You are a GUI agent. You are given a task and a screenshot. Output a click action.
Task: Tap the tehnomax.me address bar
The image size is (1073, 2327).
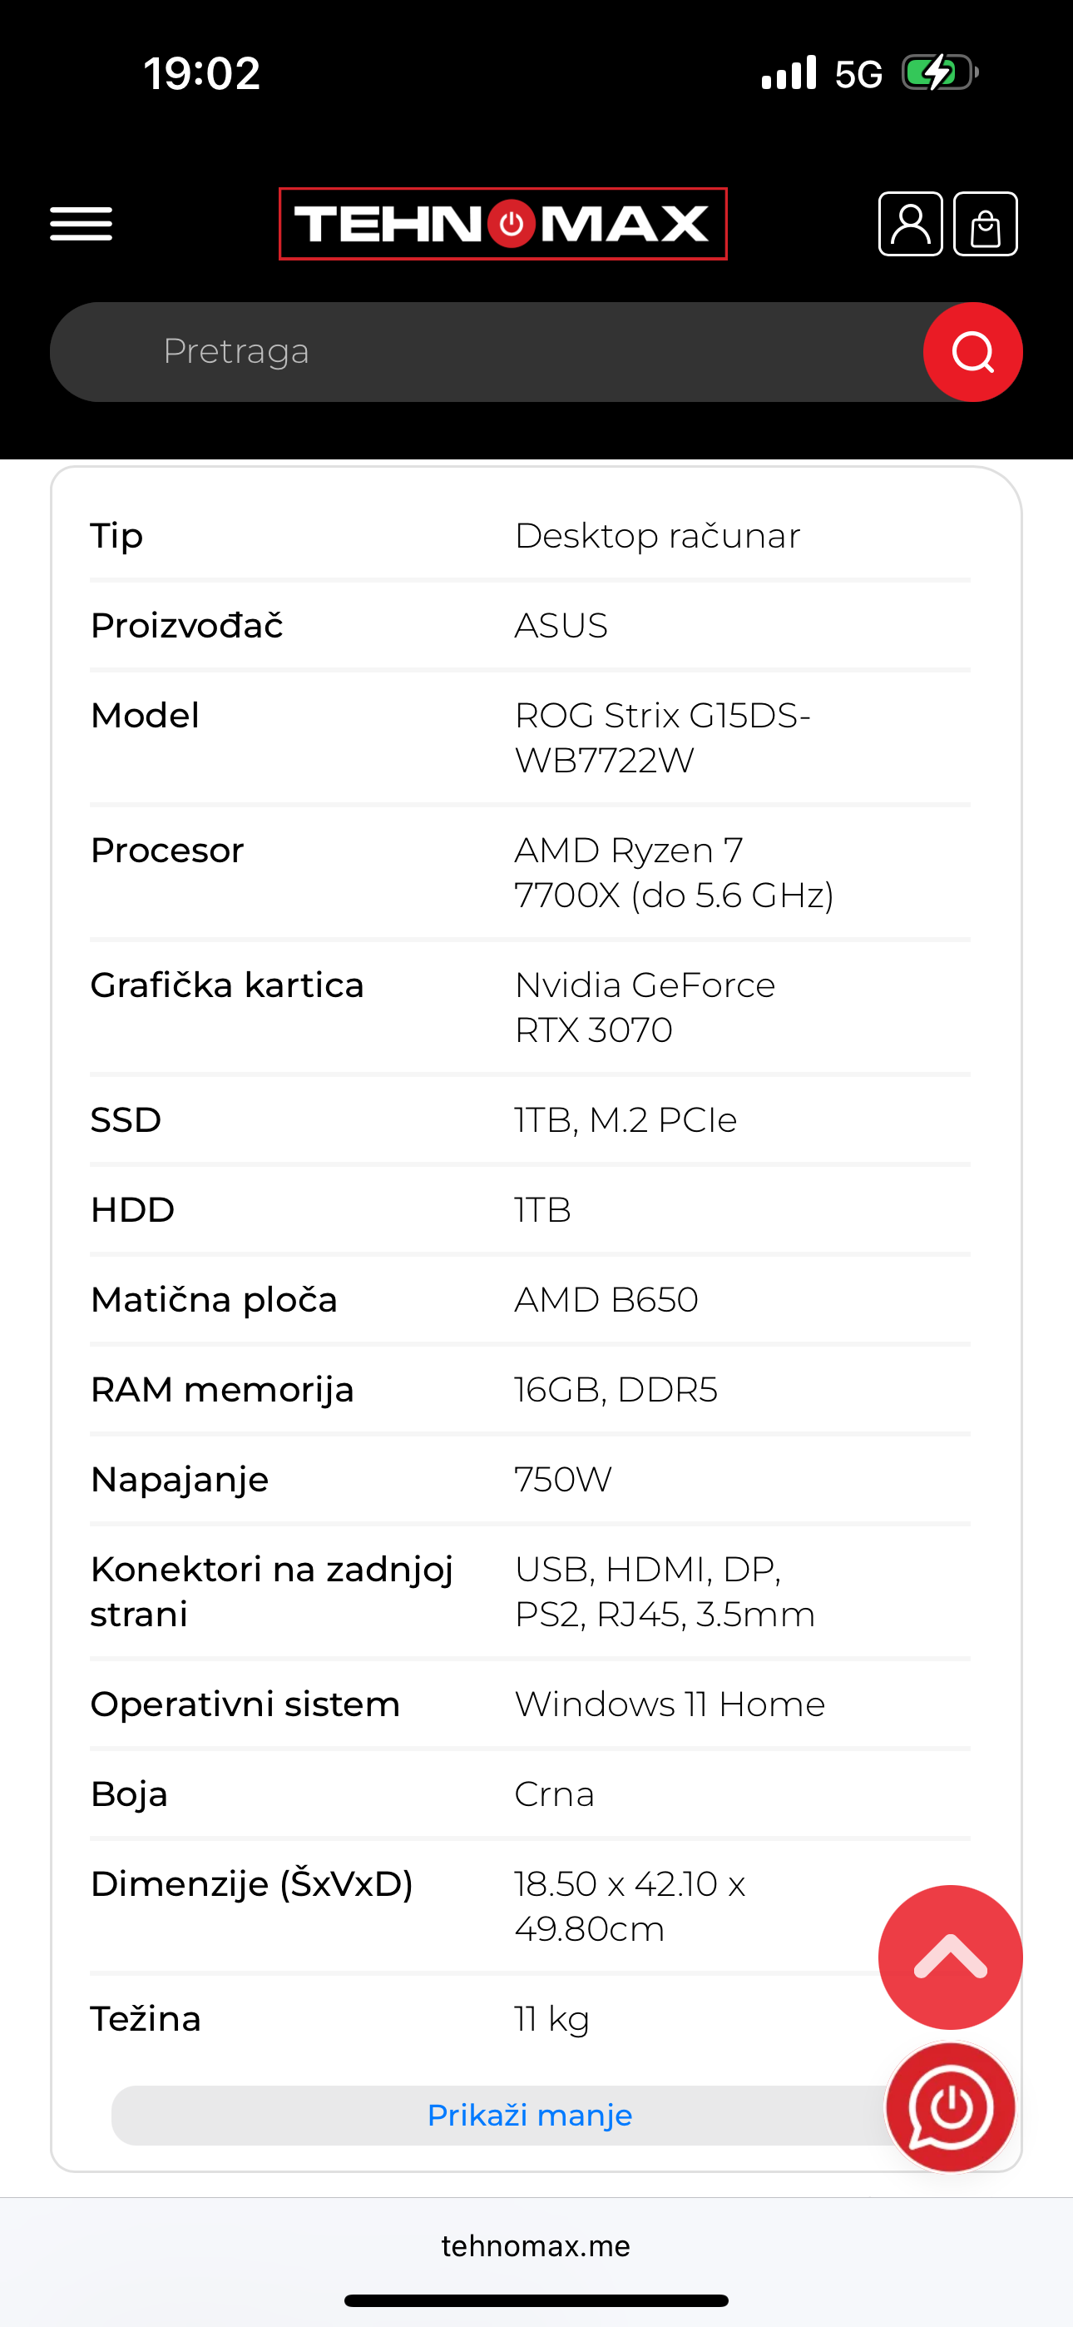pos(536,2245)
